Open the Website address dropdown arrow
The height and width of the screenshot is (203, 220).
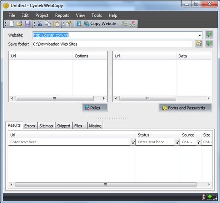pyautogui.click(x=200, y=35)
